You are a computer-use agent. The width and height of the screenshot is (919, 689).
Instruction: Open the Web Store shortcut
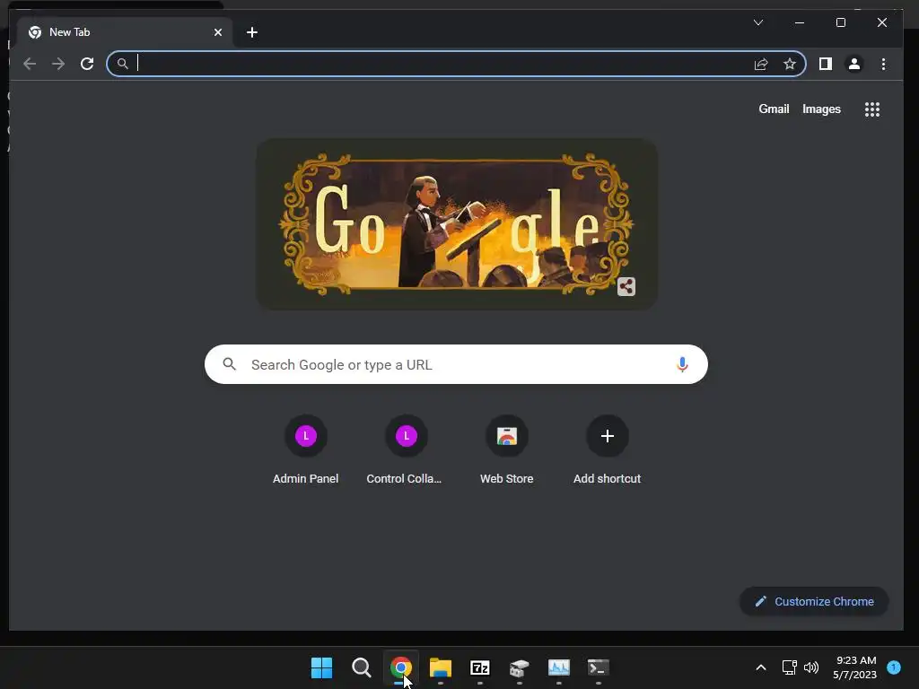click(x=506, y=450)
